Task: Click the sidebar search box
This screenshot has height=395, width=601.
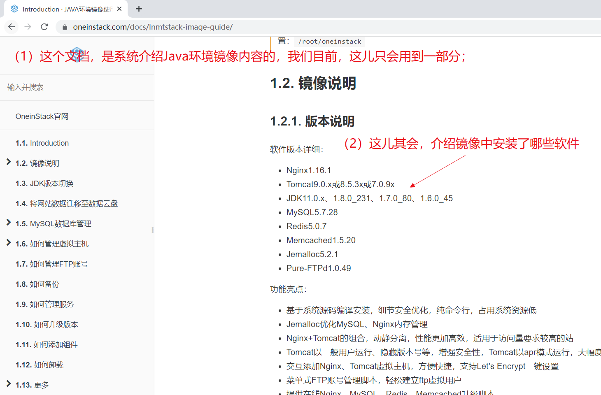Action: point(77,87)
